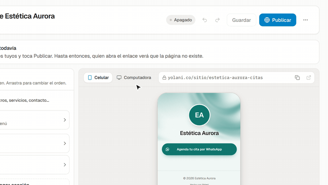
Task: Click the undo arrow icon
Action: click(204, 20)
